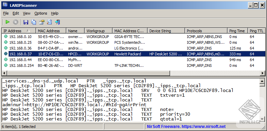
Task: Click the lower pane's vertical scrollbar down arrow
Action: pos(262,119)
